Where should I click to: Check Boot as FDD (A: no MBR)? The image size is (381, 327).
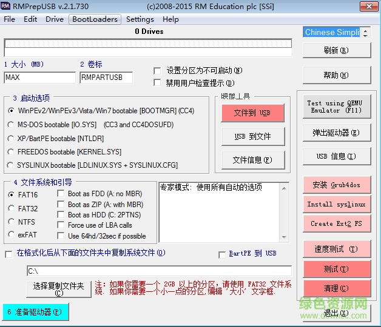pyautogui.click(x=61, y=194)
